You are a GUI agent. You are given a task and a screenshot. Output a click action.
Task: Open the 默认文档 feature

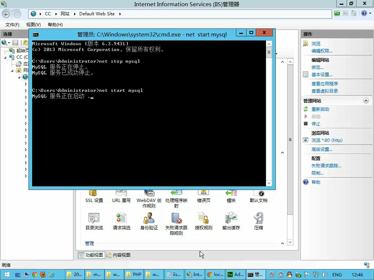[x=259, y=197]
